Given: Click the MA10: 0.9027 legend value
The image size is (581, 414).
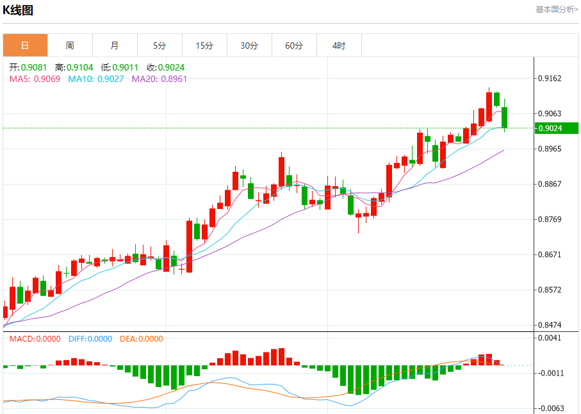Looking at the screenshot, I should (96, 79).
